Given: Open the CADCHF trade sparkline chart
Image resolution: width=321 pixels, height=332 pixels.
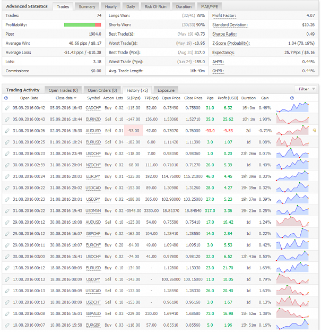Looking at the screenshot, I should click(x=292, y=107).
